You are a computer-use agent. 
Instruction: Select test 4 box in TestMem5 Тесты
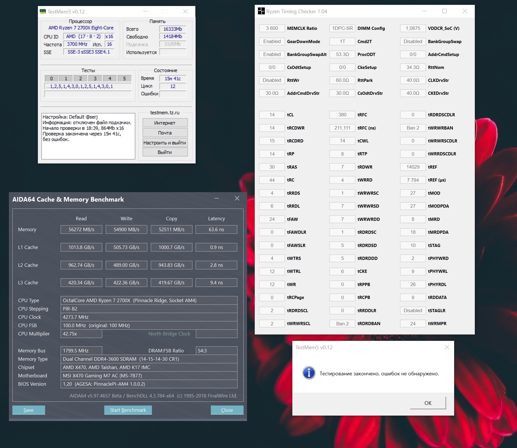pyautogui.click(x=110, y=78)
